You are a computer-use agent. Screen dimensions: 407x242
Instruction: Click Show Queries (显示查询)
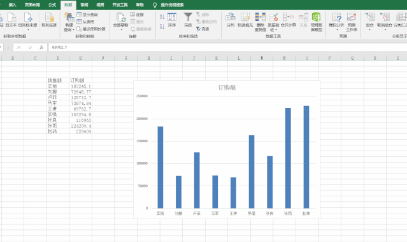[87, 15]
